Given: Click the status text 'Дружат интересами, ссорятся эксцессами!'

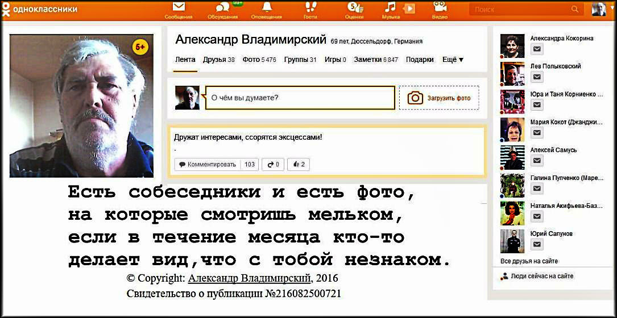Looking at the screenshot, I should point(249,137).
